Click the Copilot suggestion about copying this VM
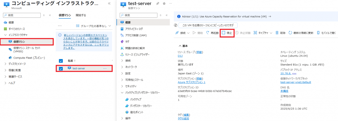 tap(208, 25)
